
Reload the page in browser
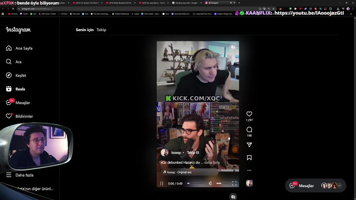13,9
